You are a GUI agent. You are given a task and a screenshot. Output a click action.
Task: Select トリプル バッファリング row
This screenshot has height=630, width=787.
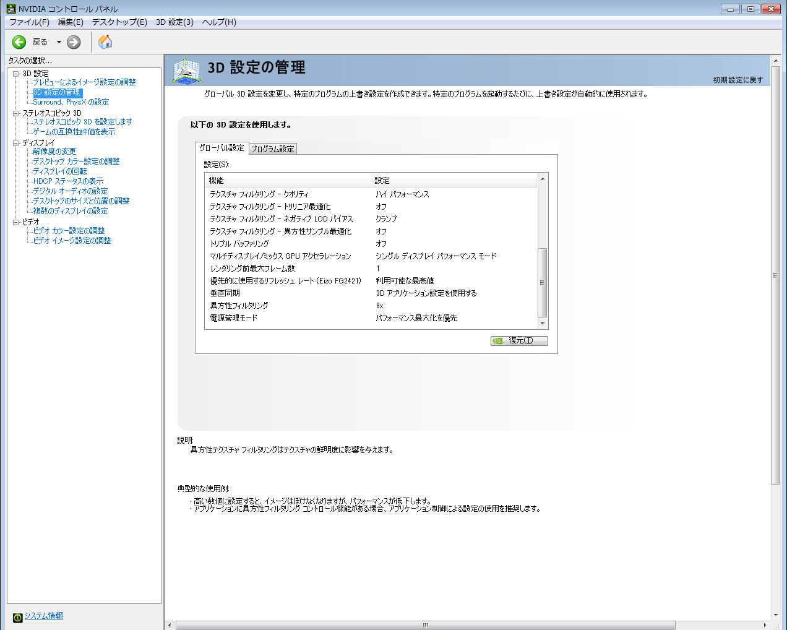371,244
